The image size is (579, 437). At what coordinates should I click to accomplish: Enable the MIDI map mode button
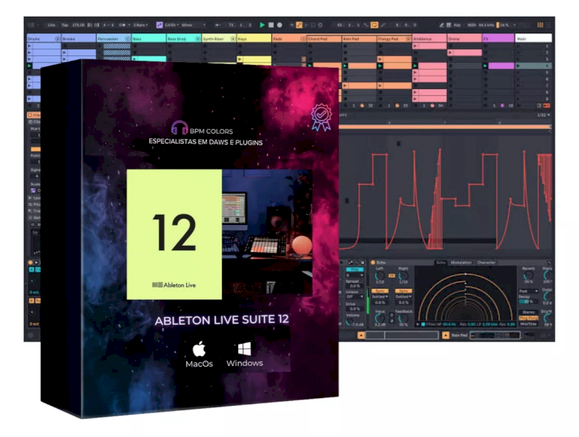[x=472, y=25]
